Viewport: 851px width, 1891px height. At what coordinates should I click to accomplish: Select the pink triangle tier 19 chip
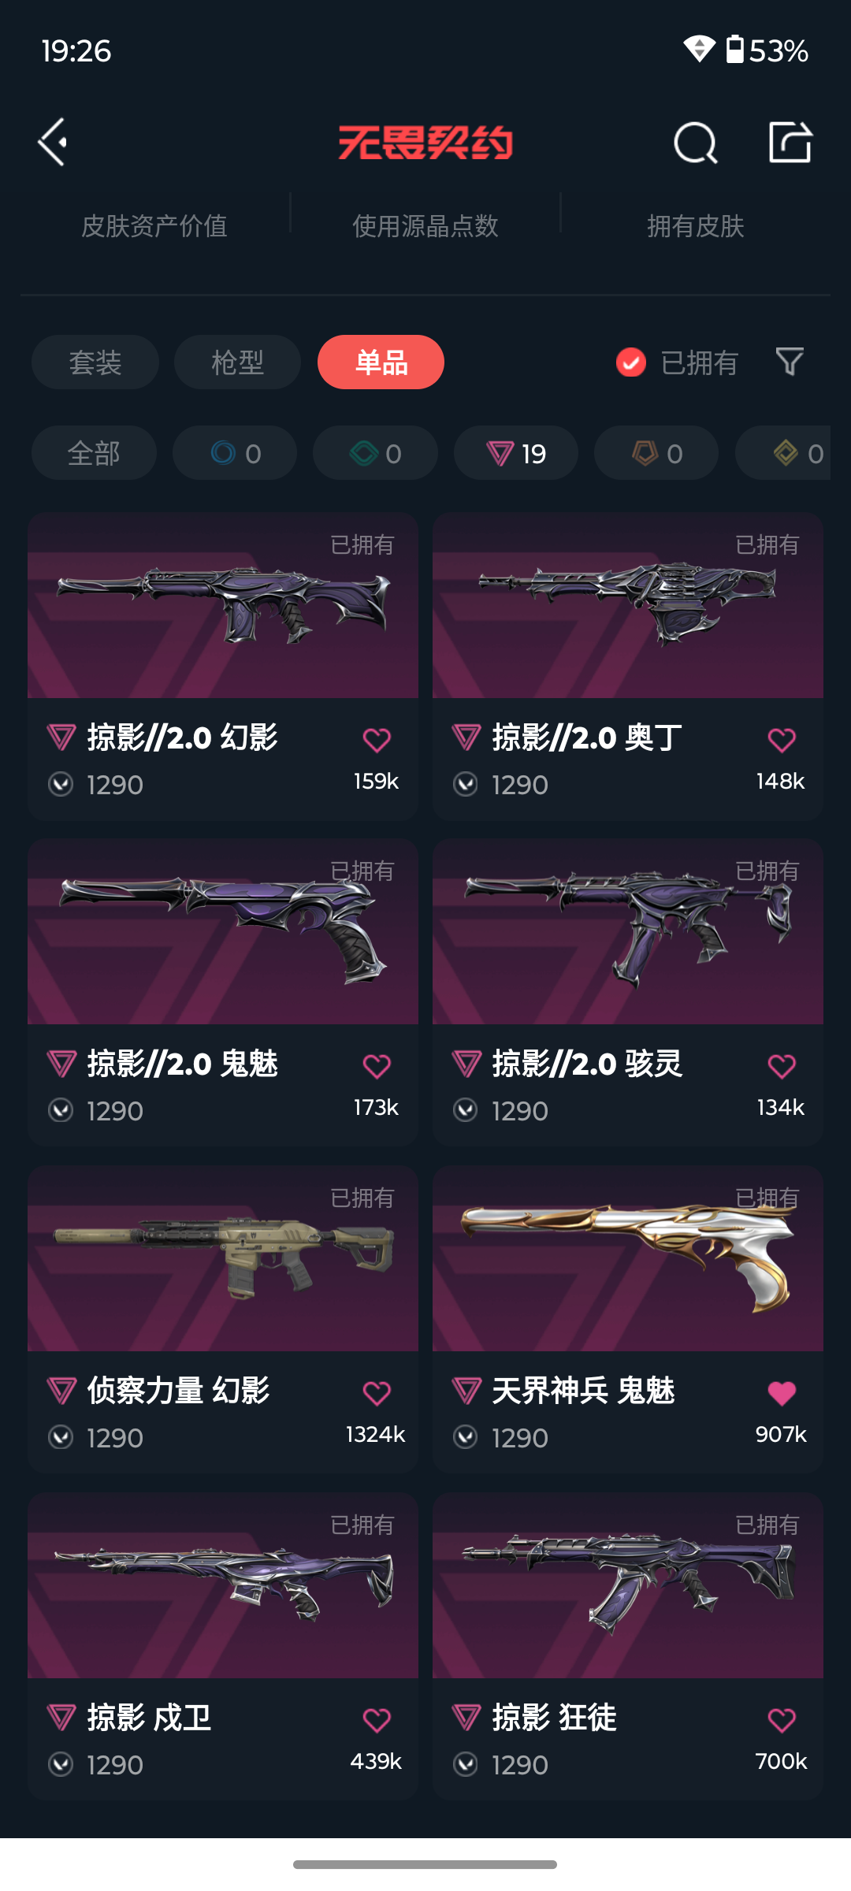pyautogui.click(x=516, y=453)
